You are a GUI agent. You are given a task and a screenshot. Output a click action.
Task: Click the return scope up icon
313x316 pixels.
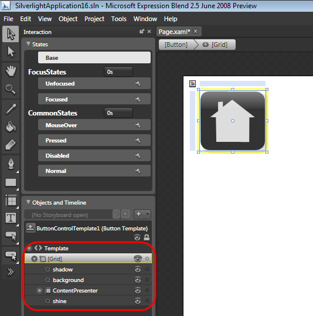[x=30, y=227]
